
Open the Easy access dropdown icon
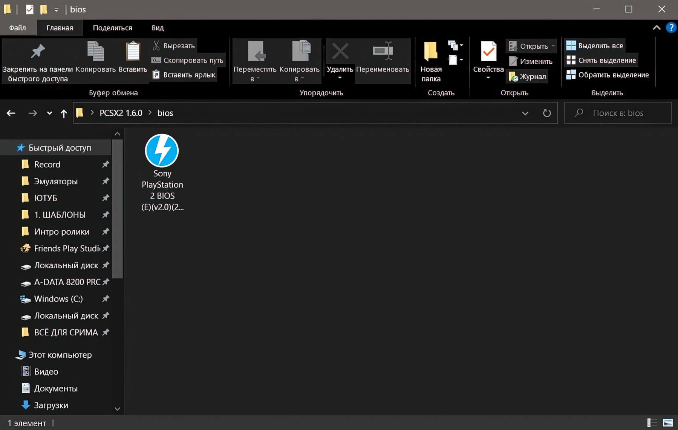pyautogui.click(x=455, y=60)
